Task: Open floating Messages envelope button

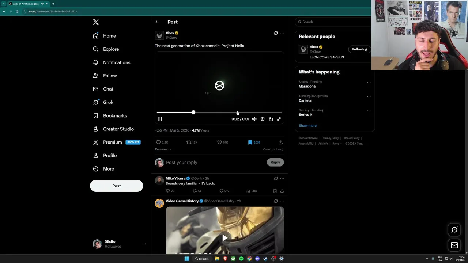Action: click(454, 245)
